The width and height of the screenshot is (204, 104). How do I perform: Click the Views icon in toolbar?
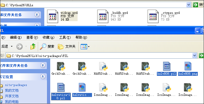pos(84,47)
